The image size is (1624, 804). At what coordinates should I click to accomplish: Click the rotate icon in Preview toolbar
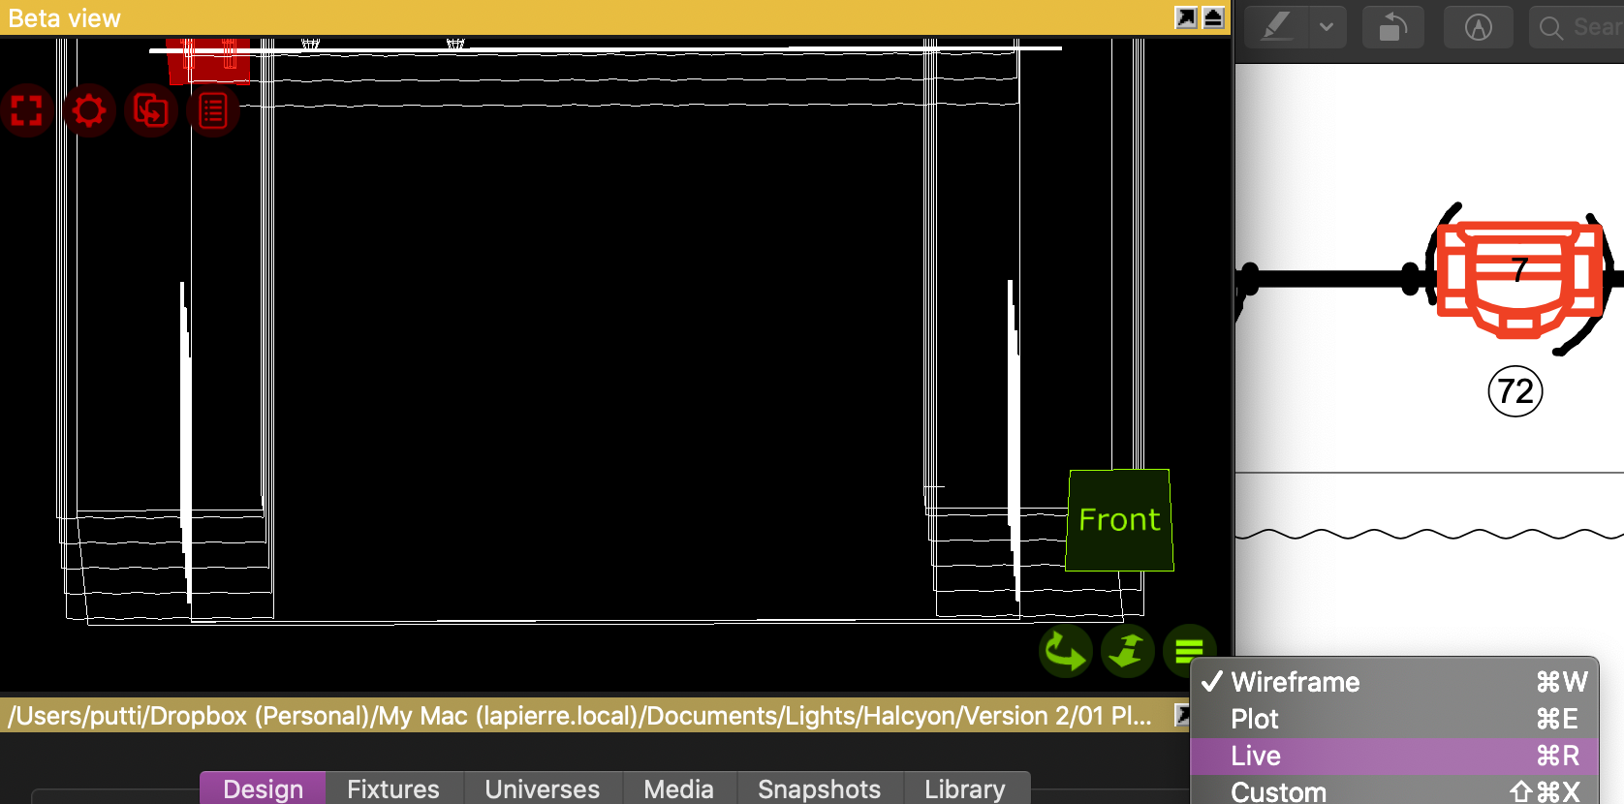(x=1392, y=27)
